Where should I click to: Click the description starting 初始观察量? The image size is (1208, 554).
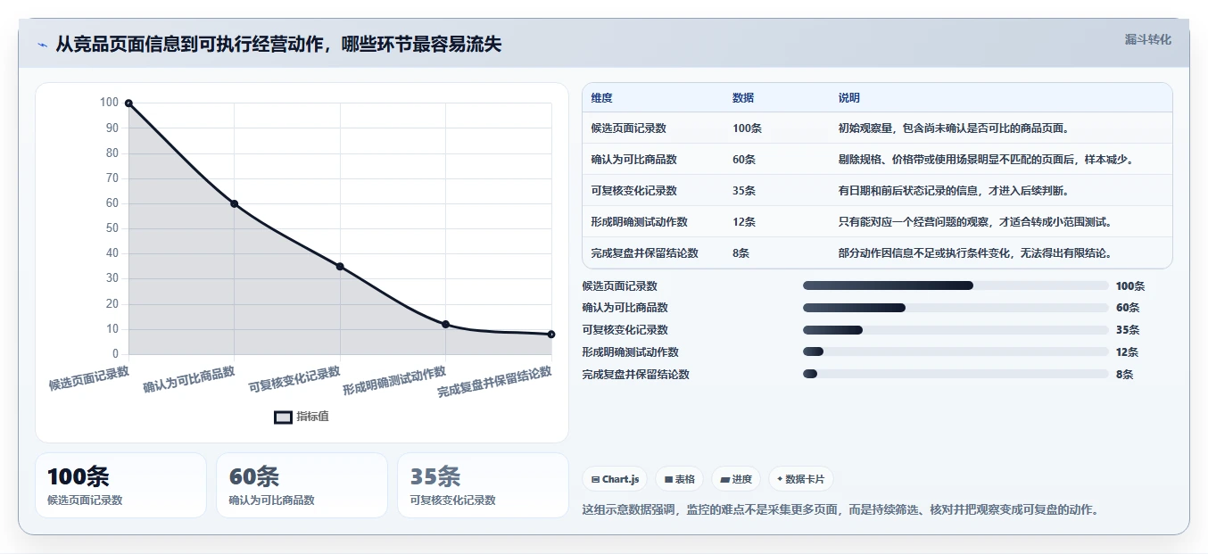pos(954,128)
